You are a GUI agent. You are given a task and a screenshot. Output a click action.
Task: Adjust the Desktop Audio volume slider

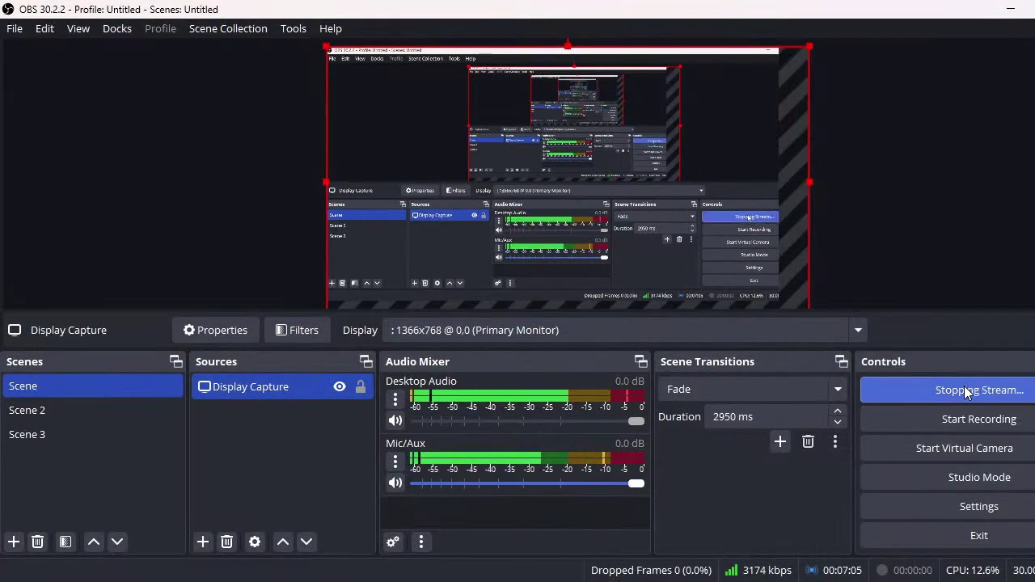527,420
